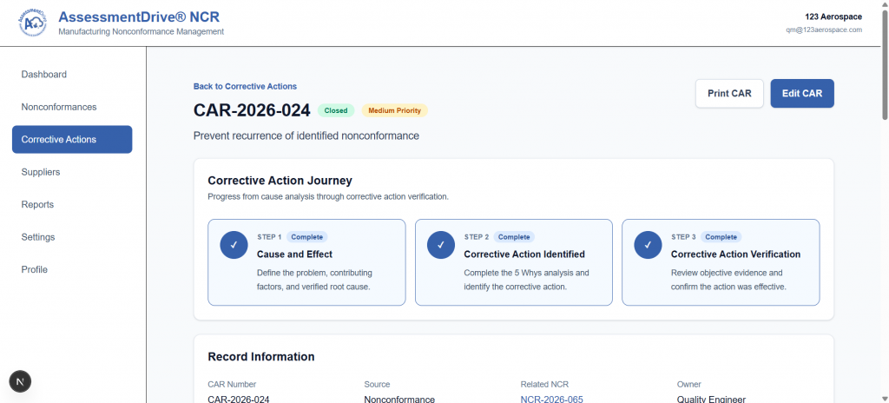The image size is (889, 403).
Task: Open the Corrective Action Identified step card
Action: click(514, 262)
